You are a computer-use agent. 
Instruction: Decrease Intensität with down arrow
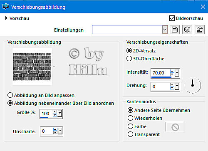[172, 74]
